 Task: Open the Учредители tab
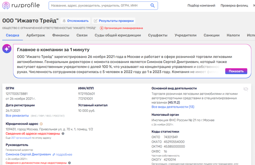[185, 35]
